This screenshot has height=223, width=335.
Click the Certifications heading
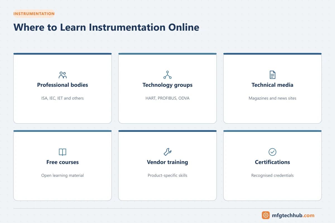pos(272,162)
